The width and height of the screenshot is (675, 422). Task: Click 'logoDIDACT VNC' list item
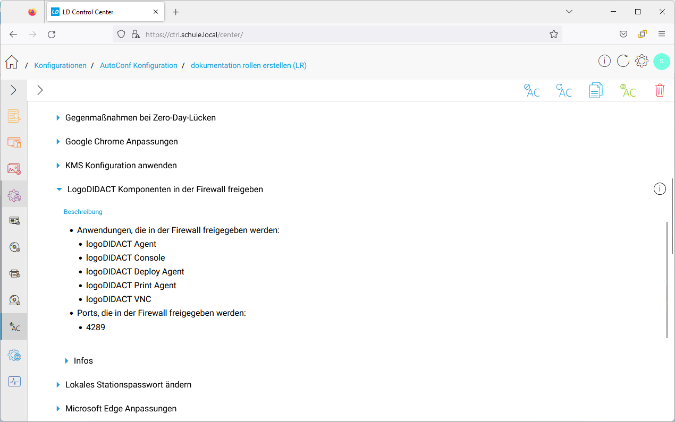coord(119,299)
